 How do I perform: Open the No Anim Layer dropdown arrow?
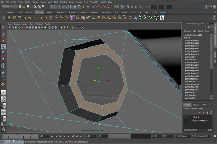click(x=174, y=136)
